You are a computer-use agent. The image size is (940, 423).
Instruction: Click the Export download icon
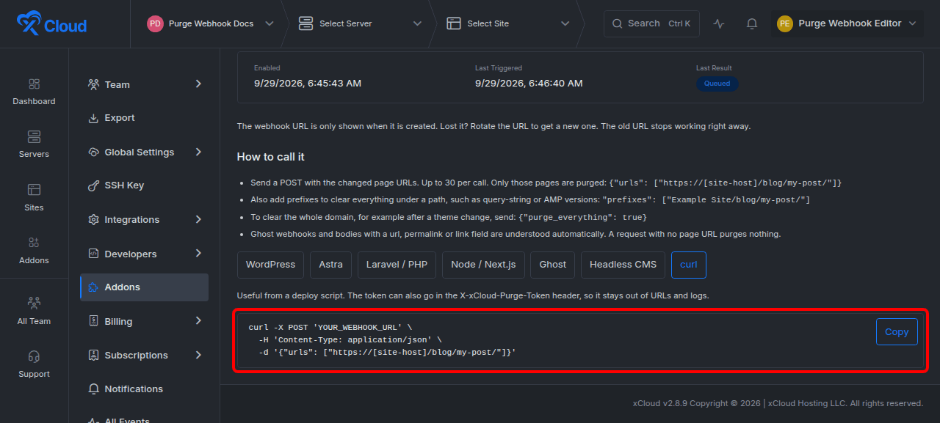(93, 118)
